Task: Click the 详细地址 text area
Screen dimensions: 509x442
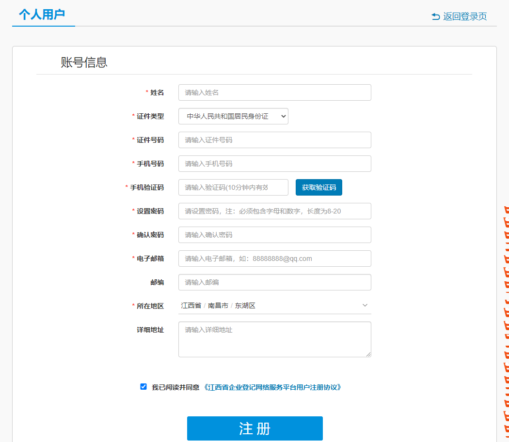Action: point(274,339)
